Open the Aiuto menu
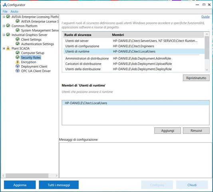Screen dimensions: 213x192 pos(14,12)
